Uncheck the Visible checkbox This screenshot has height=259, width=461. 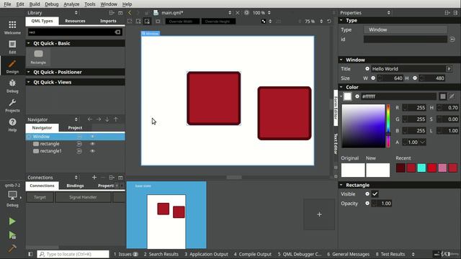coord(375,194)
